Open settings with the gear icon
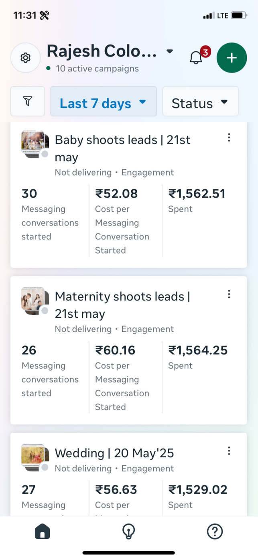The image size is (258, 560). pyautogui.click(x=26, y=58)
